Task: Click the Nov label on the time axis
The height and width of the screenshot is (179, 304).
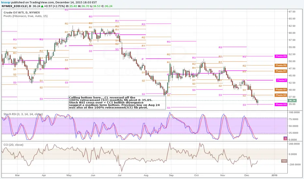Action: [x=223, y=175]
